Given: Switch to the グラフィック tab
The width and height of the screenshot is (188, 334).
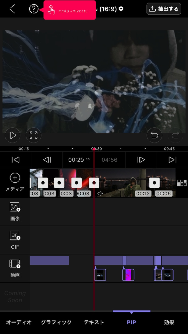Looking at the screenshot, I should [56, 322].
